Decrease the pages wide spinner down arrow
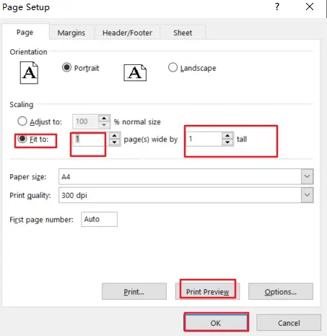The width and height of the screenshot is (327, 336). pyautogui.click(x=115, y=142)
